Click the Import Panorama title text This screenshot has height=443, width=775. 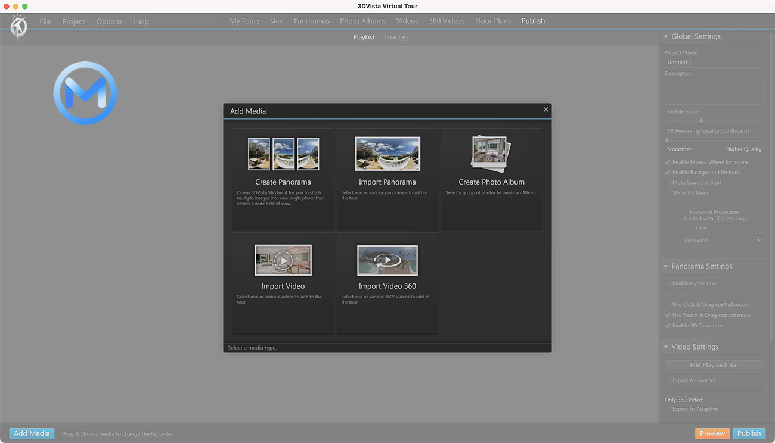[387, 182]
